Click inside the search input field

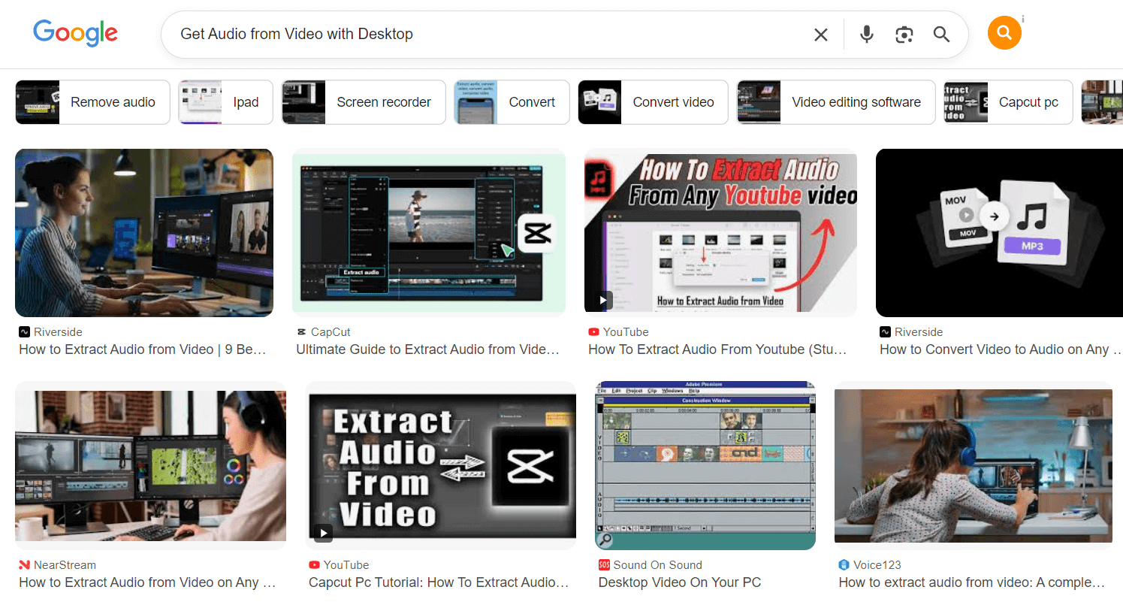[x=488, y=35]
